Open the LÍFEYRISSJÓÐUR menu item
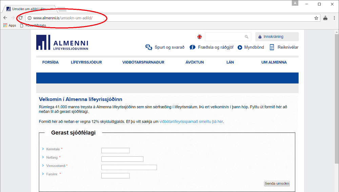Image resolution: width=339 pixels, height=192 pixels. pyautogui.click(x=86, y=62)
